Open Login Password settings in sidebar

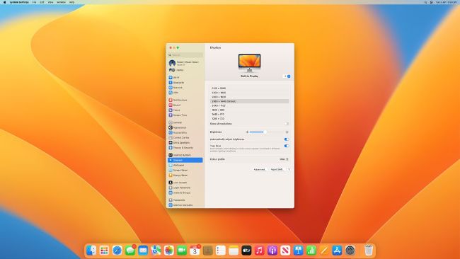pyautogui.click(x=185, y=188)
